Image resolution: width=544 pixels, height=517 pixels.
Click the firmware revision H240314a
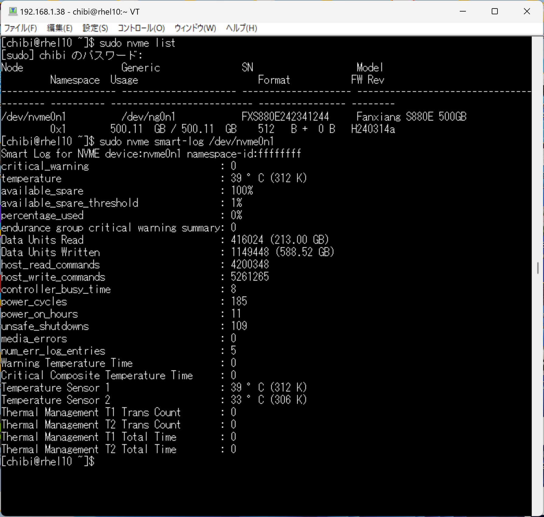pyautogui.click(x=373, y=129)
